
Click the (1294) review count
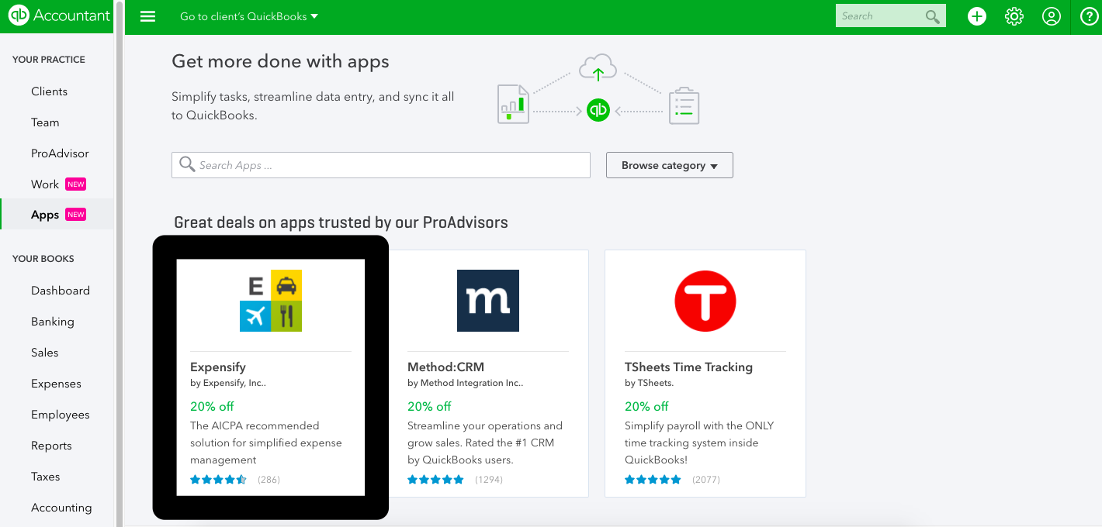click(489, 480)
